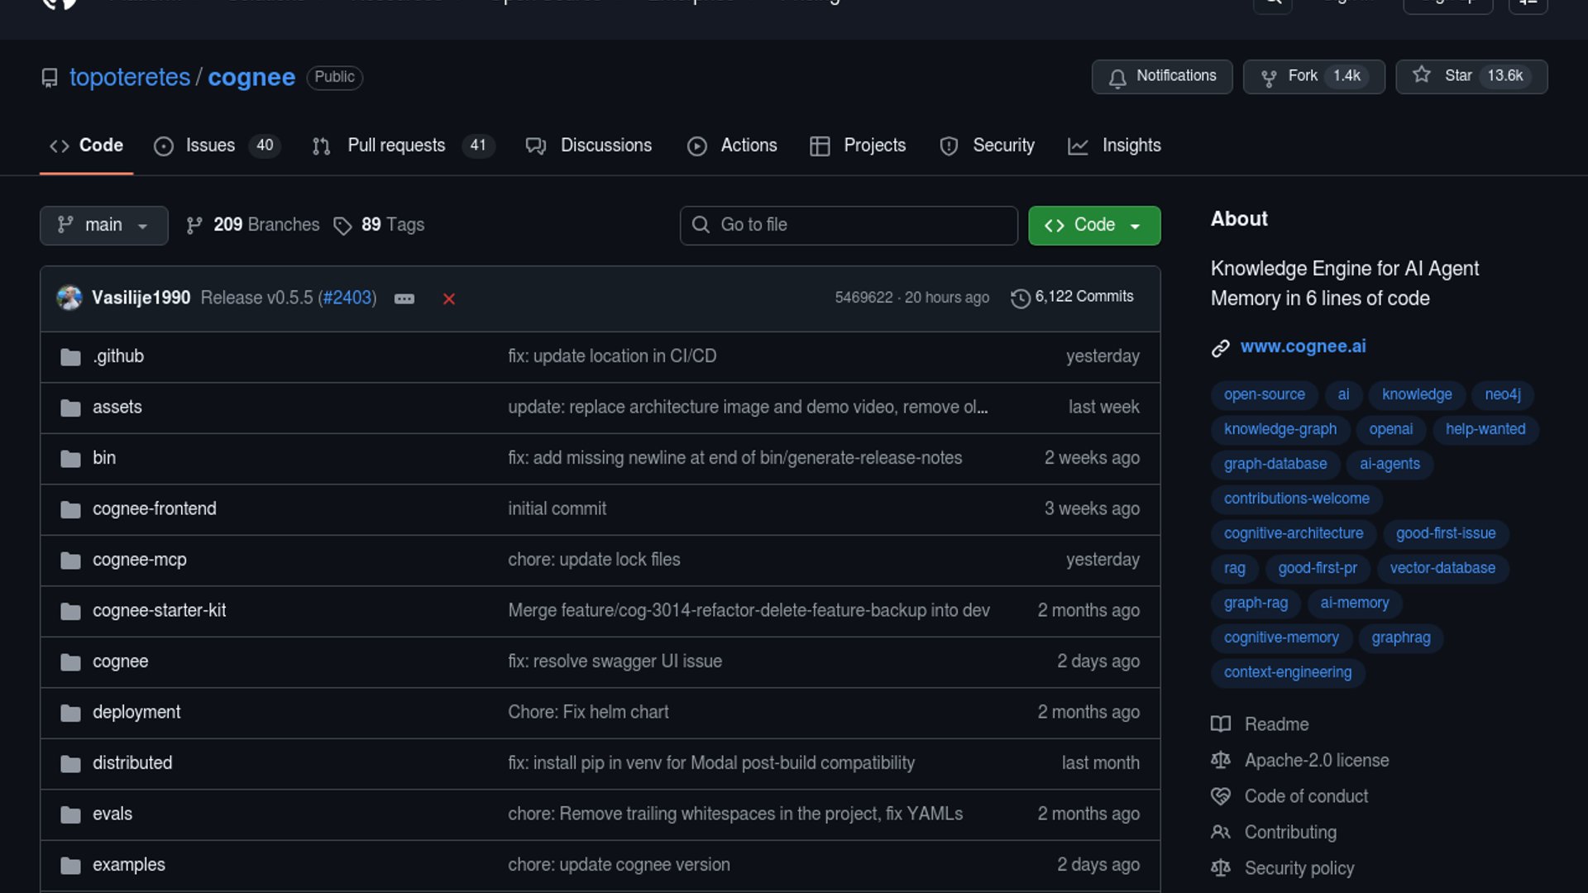Expand the commit message ellipsis icon
This screenshot has width=1588, height=893.
[404, 298]
